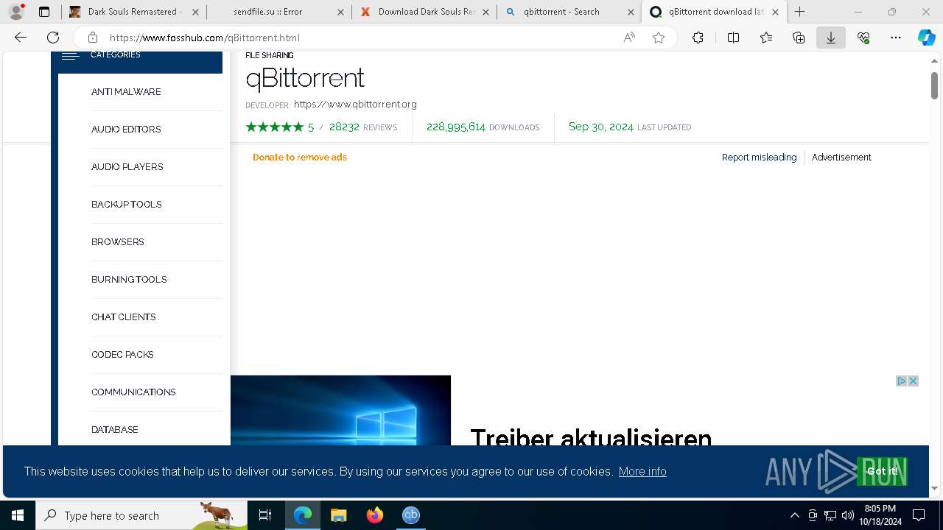Show hidden system tray icons
Image resolution: width=943 pixels, height=530 pixels.
[x=794, y=515]
